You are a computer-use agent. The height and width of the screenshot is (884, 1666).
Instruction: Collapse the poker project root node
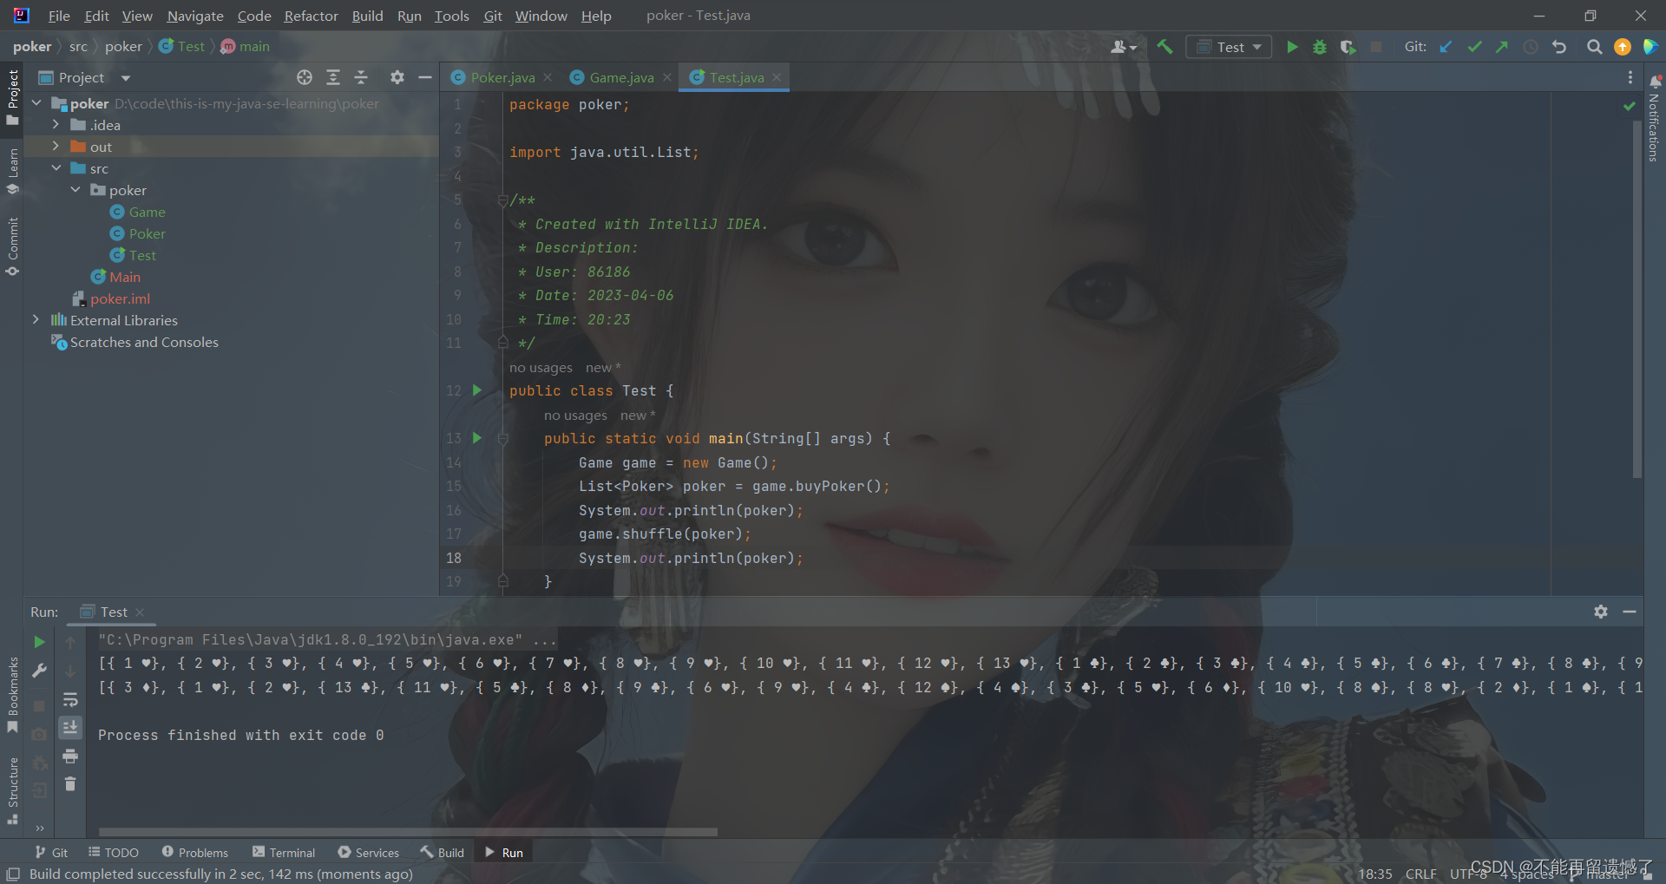click(x=37, y=103)
